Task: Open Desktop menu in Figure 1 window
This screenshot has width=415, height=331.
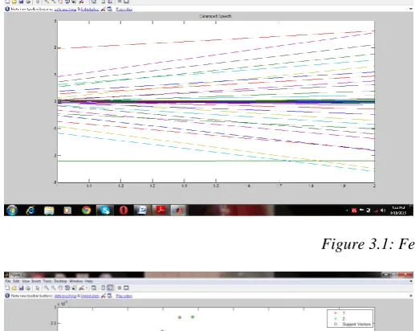Action: [x=60, y=281]
